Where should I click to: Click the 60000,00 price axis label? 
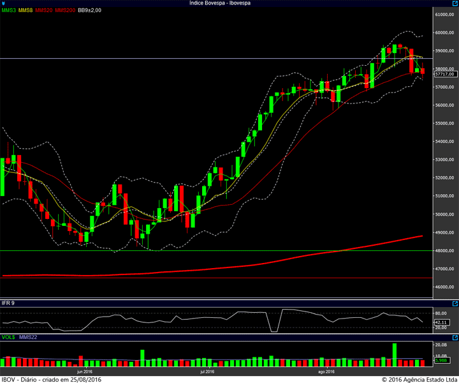tap(445, 33)
